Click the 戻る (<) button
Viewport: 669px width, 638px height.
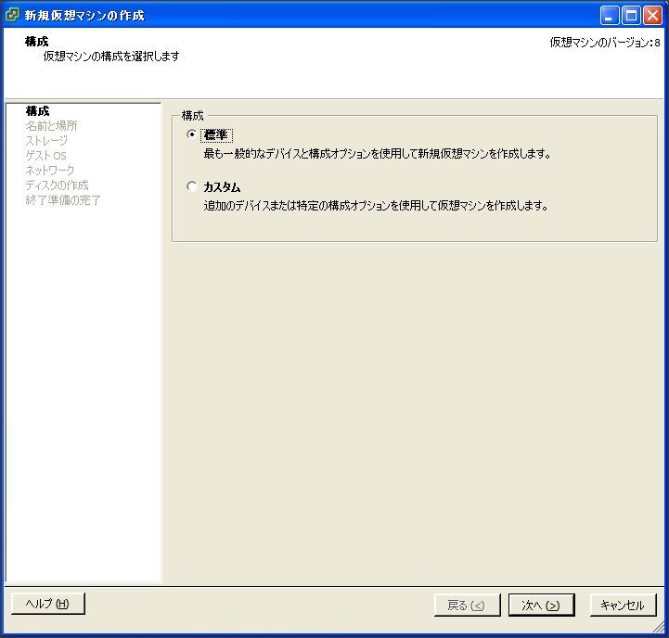point(468,605)
